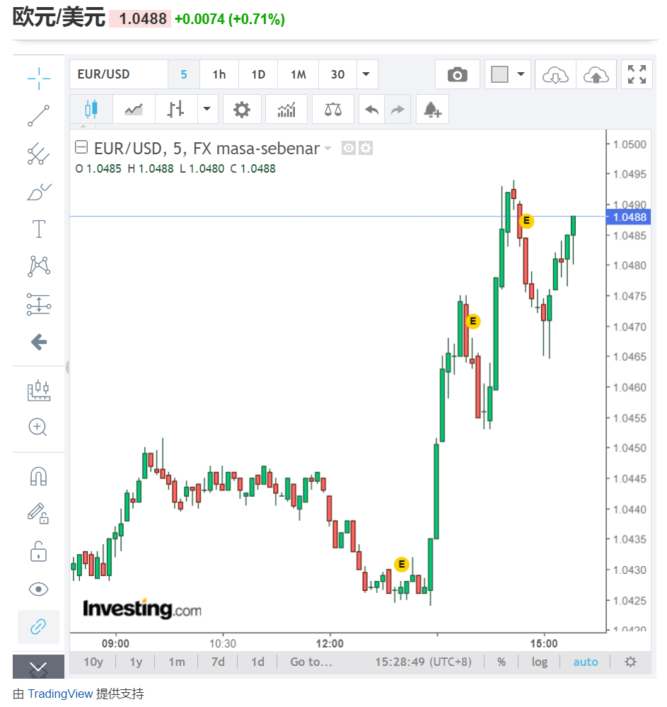Toggle stay in drawing mode pencil-lock
Viewport: 667px width, 707px height.
(38, 514)
